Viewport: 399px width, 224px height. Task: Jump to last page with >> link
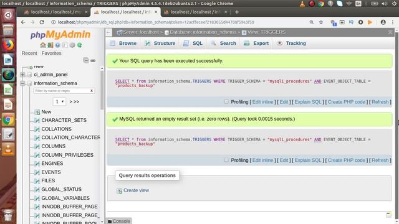click(x=76, y=101)
